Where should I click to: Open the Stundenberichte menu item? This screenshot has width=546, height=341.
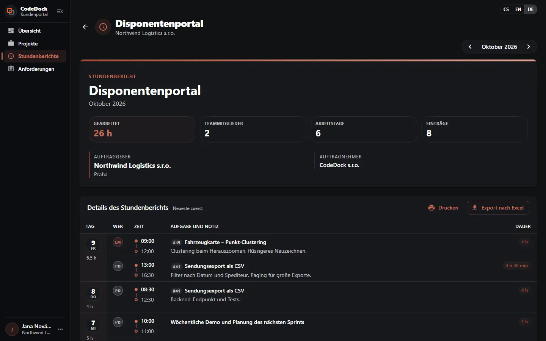coord(34,56)
